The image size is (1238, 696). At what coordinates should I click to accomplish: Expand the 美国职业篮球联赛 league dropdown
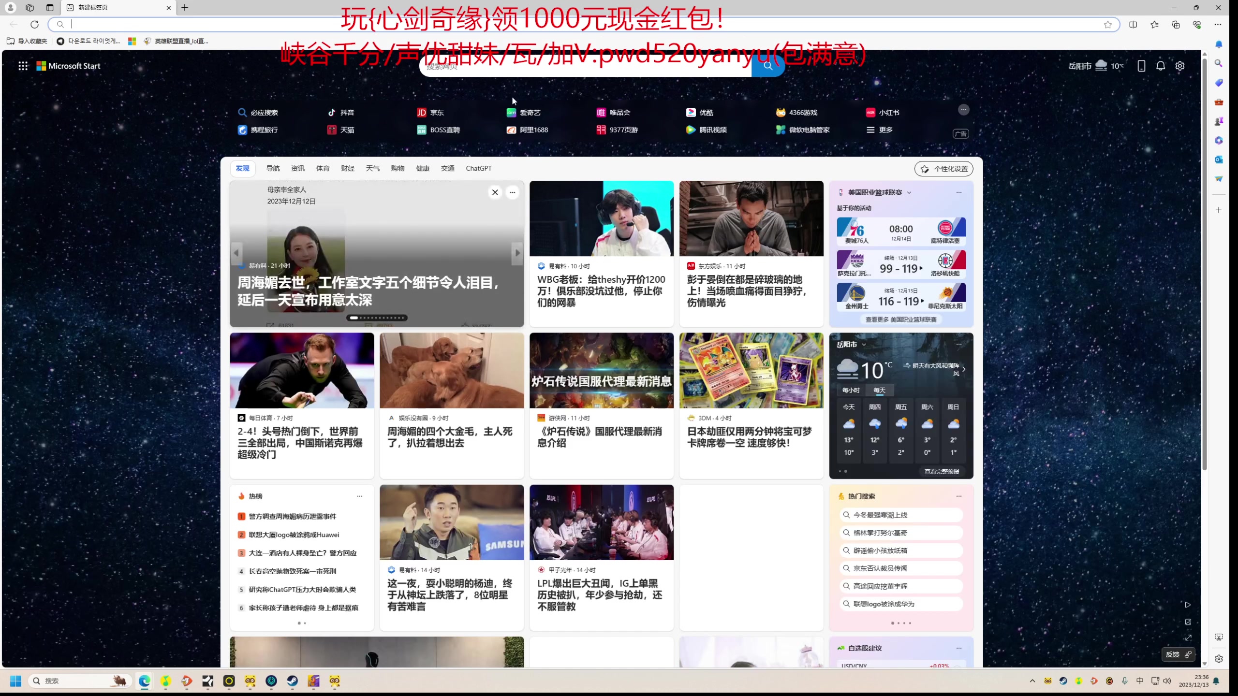point(909,192)
